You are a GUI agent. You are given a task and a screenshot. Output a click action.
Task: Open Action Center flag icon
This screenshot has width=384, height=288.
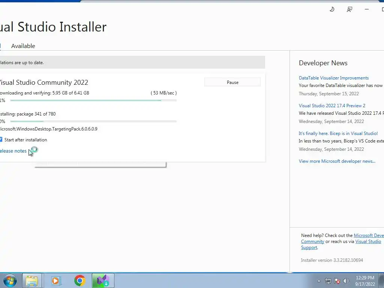coord(337,281)
